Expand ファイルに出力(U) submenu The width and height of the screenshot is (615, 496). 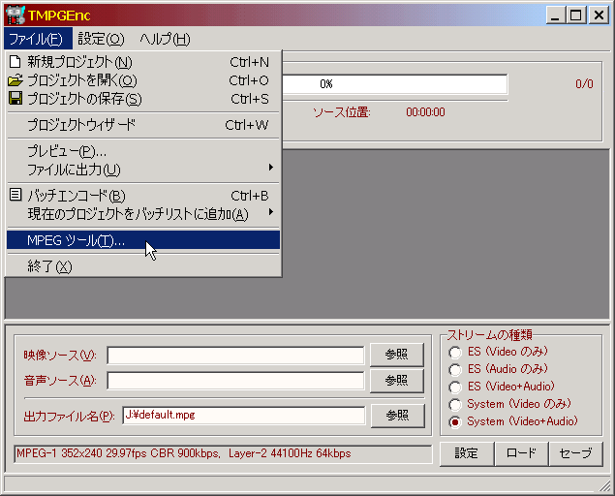[143, 170]
